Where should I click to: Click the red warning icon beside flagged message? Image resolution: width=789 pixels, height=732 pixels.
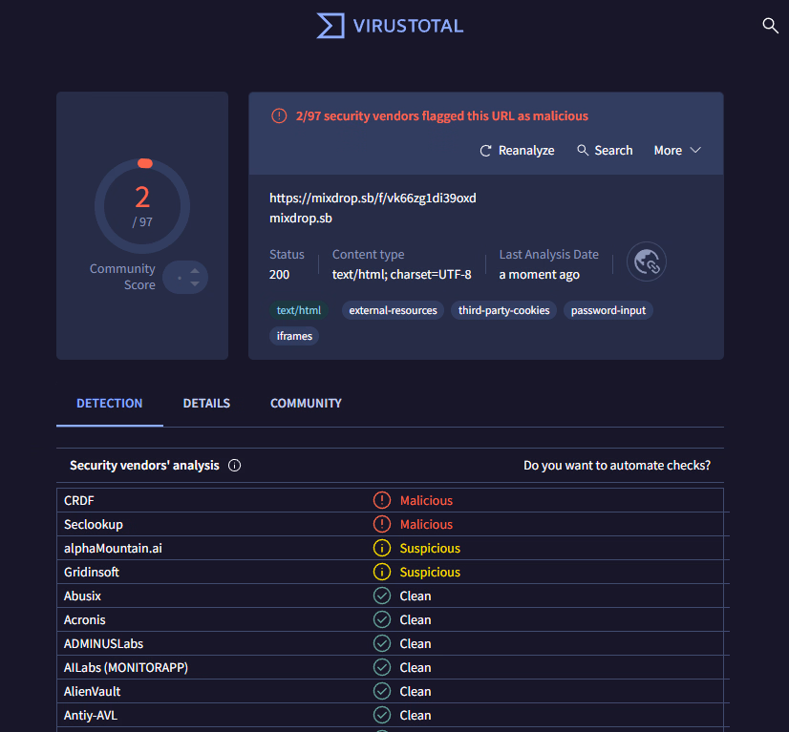click(279, 116)
